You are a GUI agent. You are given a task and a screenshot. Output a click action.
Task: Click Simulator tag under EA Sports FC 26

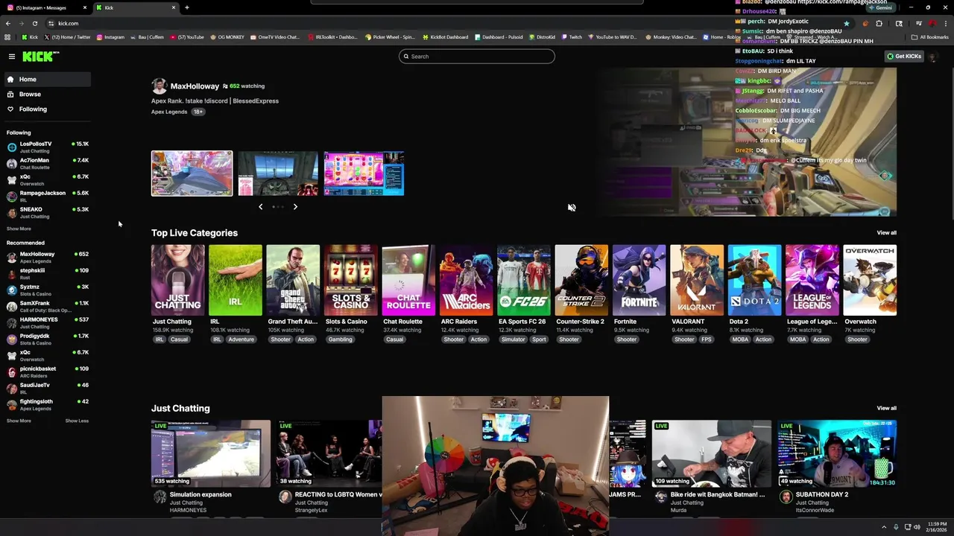click(513, 339)
